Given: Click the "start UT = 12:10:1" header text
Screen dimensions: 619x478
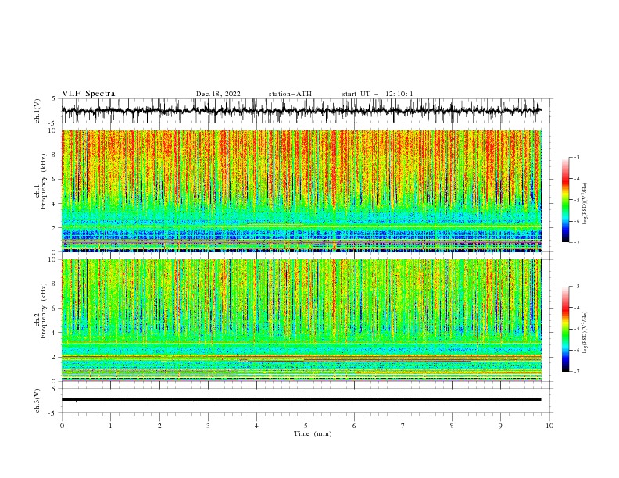Looking at the screenshot, I should (x=377, y=94).
